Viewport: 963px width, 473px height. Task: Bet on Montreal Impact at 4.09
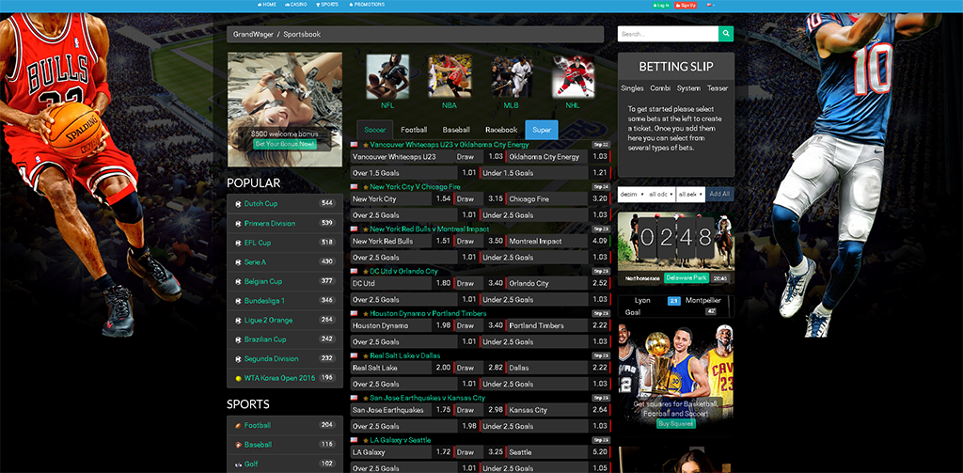(559, 242)
